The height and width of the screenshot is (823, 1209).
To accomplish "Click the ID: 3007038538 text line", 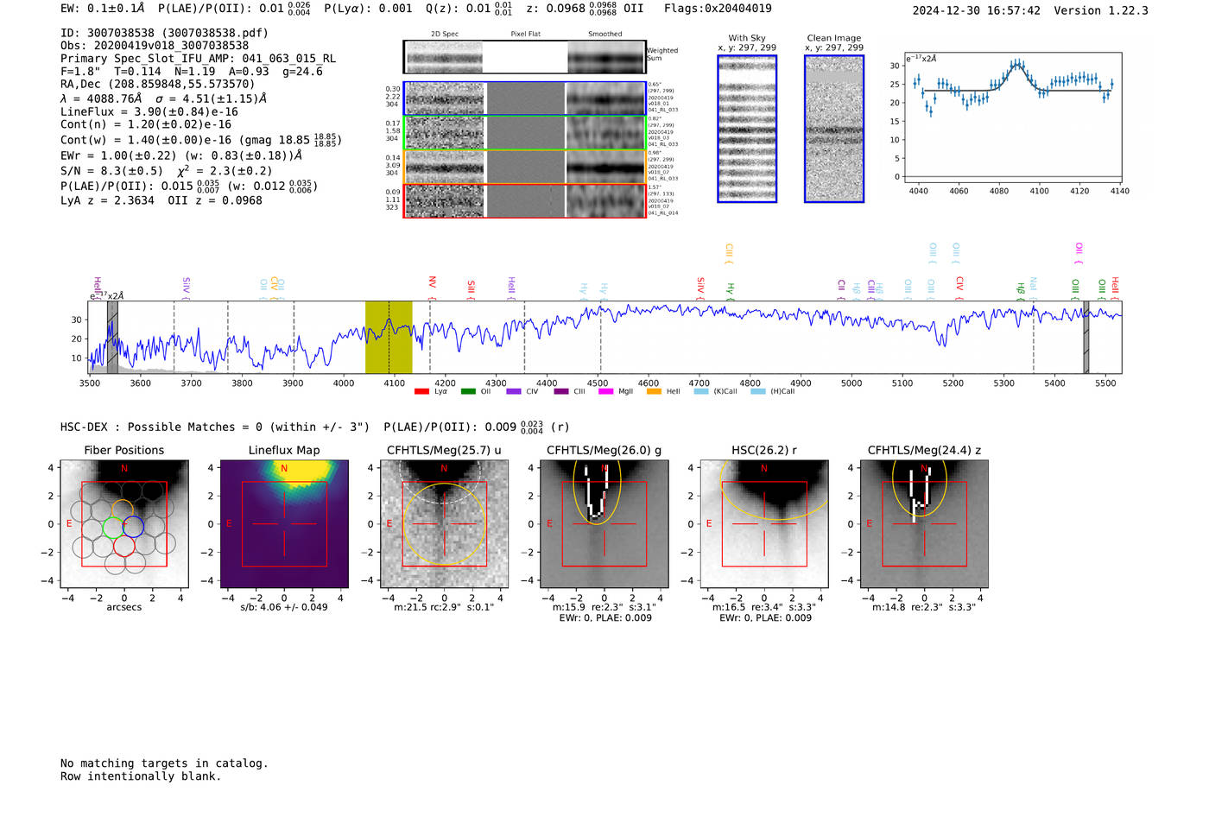I will coord(164,33).
